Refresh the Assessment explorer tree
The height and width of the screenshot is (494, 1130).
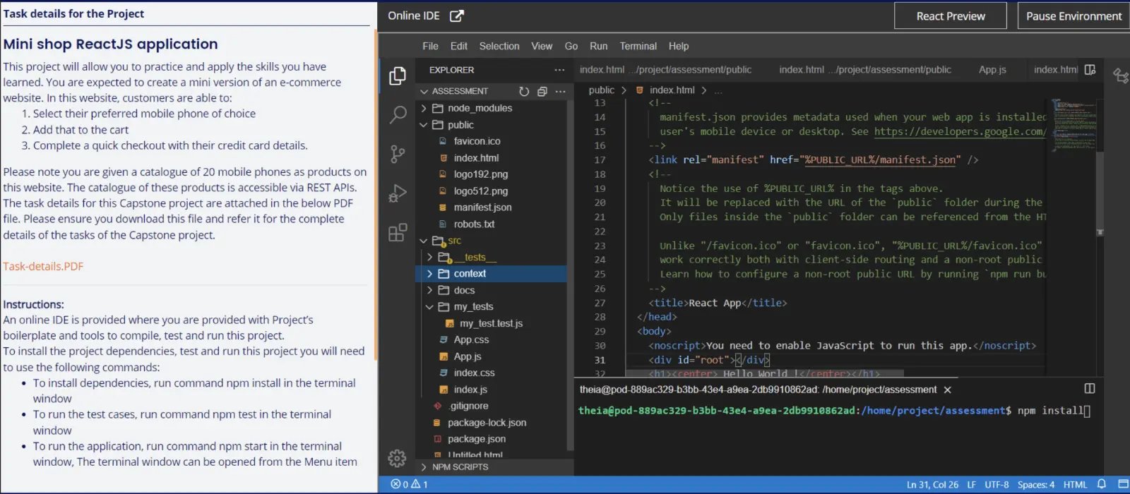tap(524, 91)
